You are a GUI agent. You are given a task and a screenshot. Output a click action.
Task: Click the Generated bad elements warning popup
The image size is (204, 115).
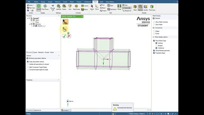tap(122, 107)
